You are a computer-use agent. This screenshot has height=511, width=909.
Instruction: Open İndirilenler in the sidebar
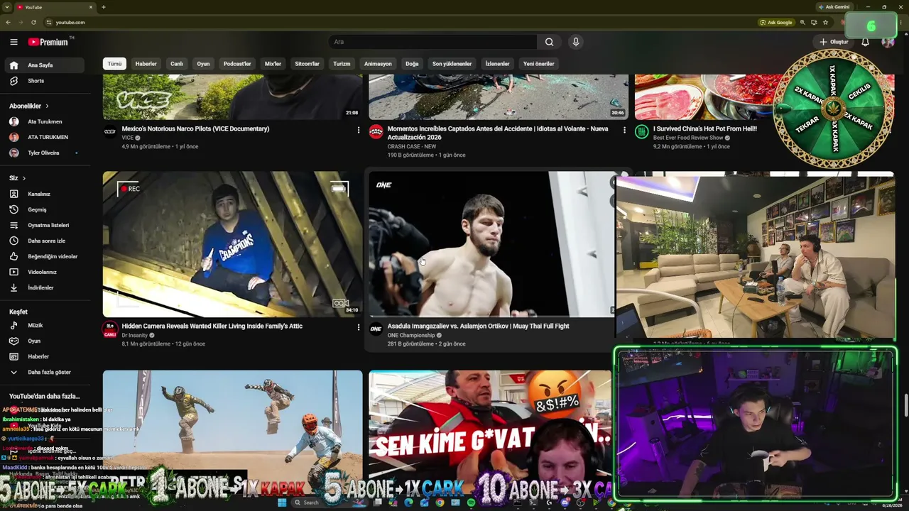(43, 287)
